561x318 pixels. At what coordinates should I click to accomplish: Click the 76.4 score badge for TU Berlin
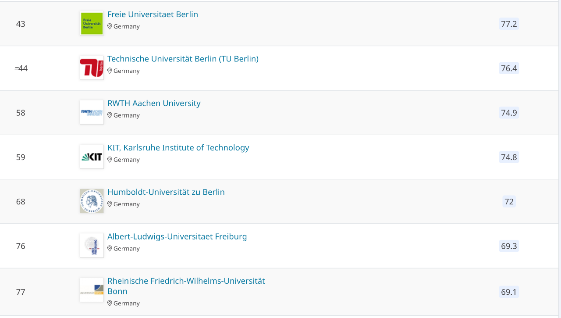[509, 68]
